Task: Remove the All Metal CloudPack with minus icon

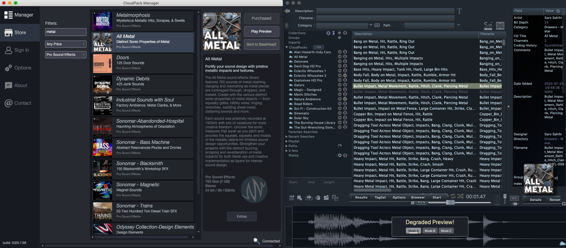Action: click(339, 56)
